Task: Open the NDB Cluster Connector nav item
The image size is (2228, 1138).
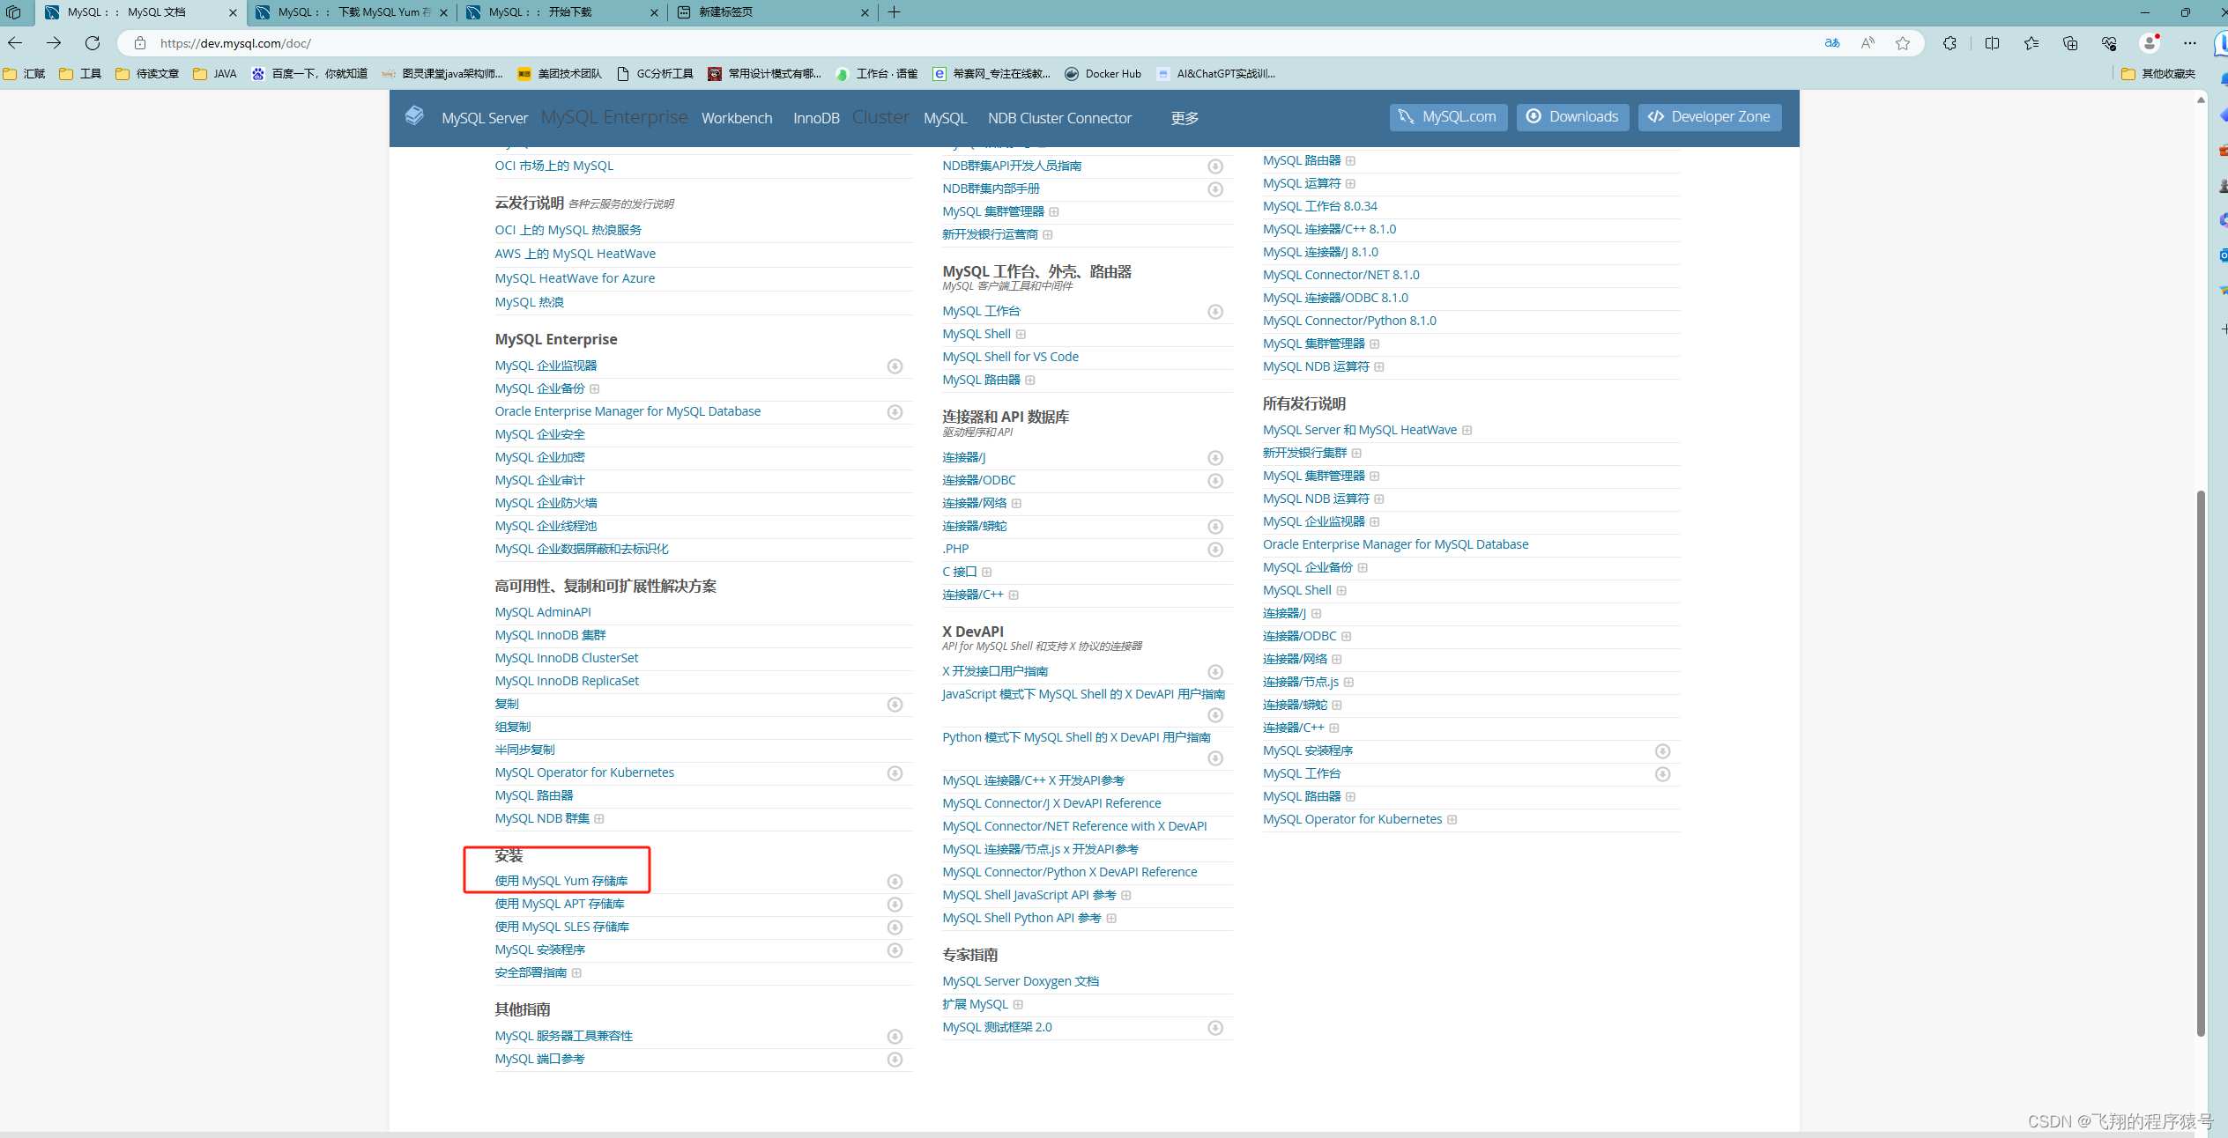Action: [1059, 118]
